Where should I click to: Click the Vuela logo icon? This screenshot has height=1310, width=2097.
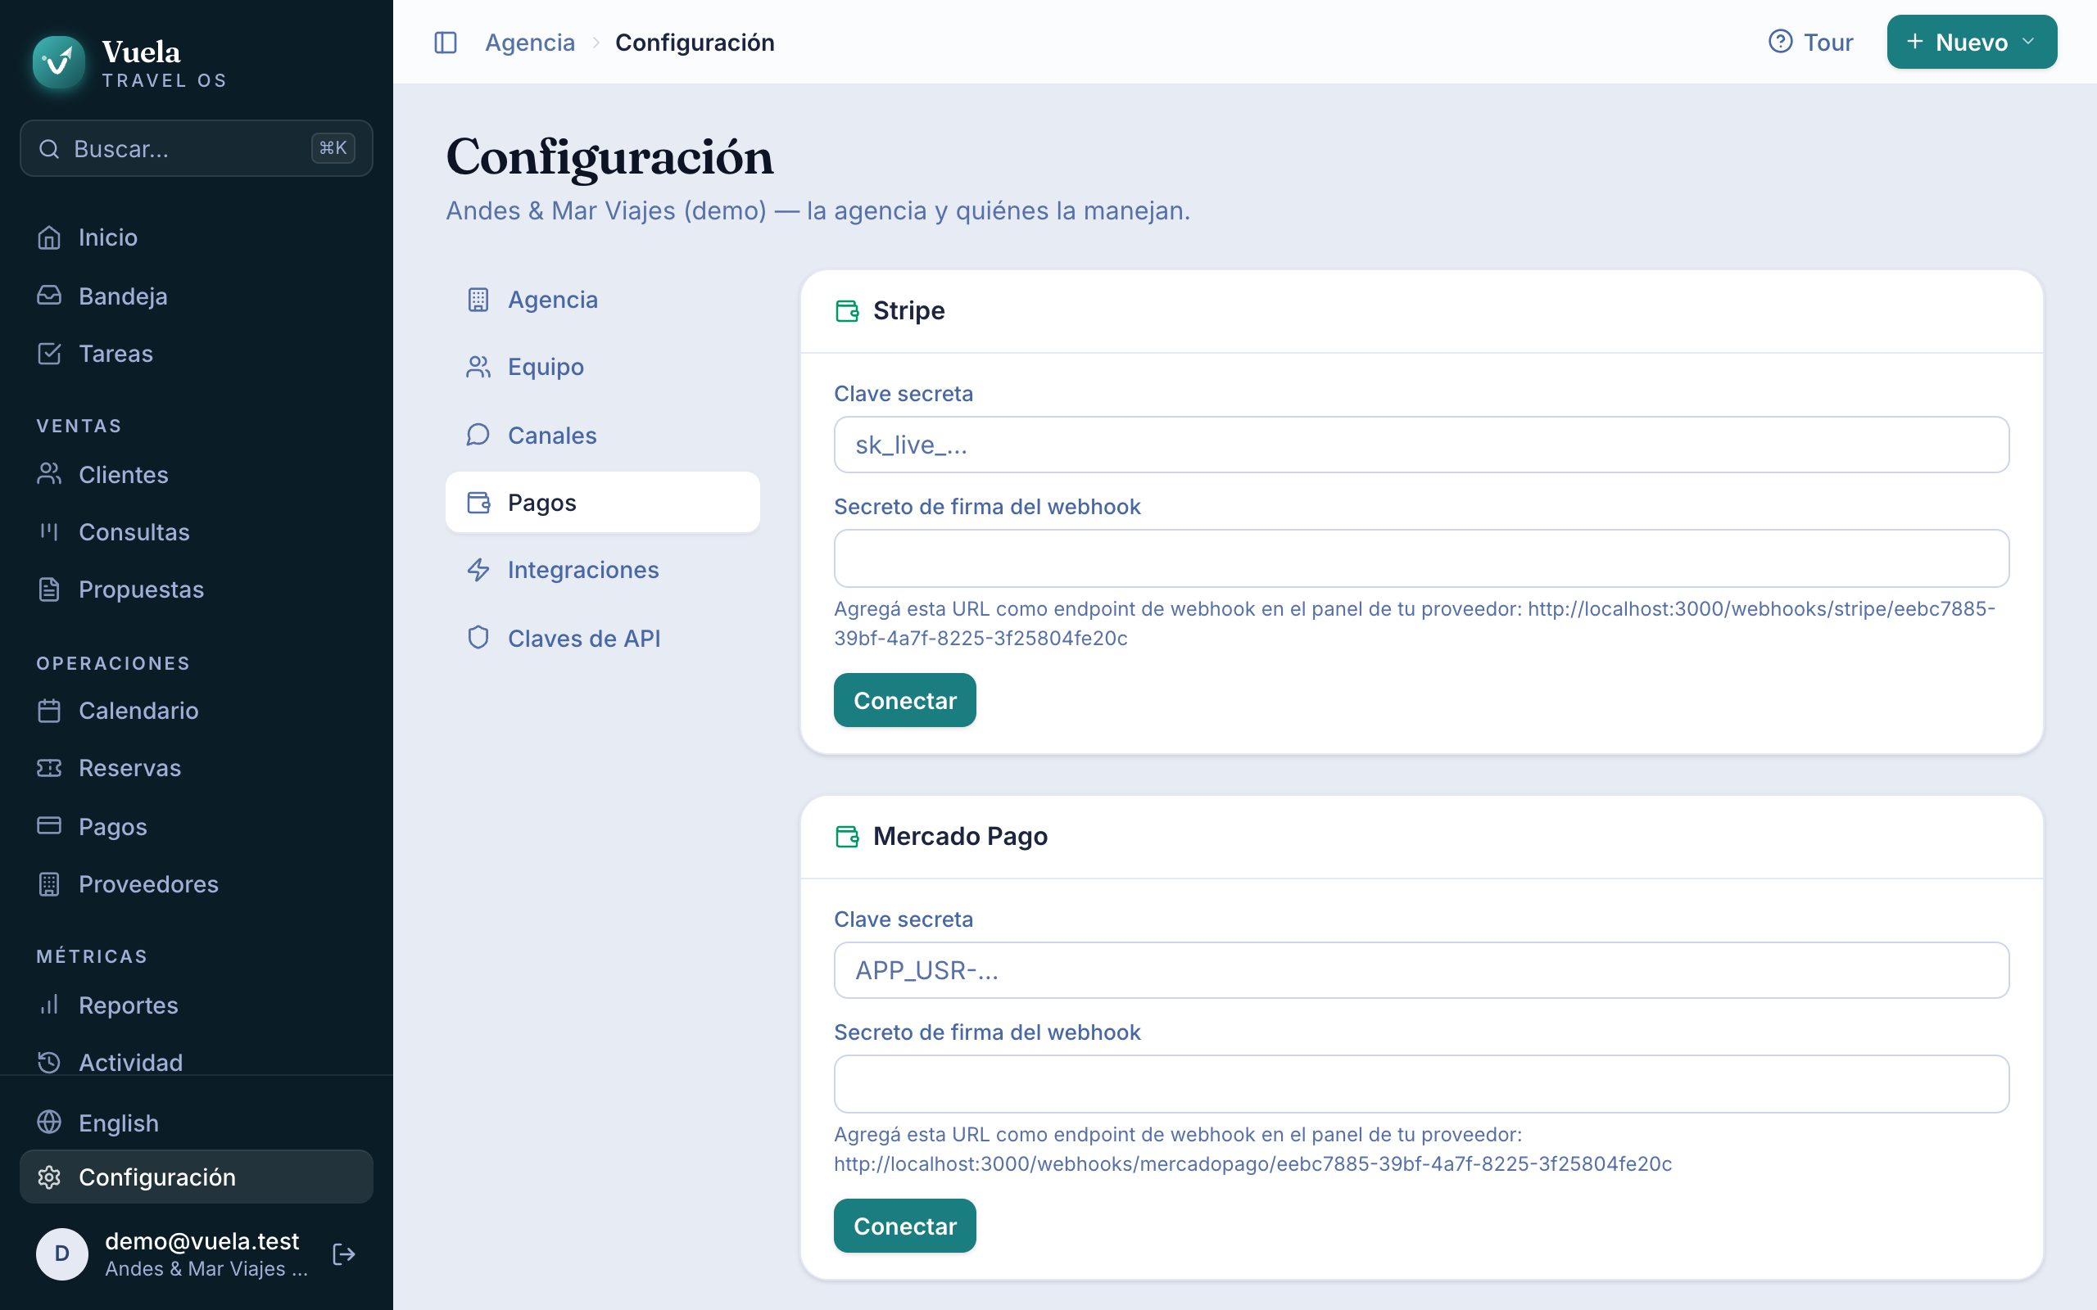pyautogui.click(x=58, y=61)
